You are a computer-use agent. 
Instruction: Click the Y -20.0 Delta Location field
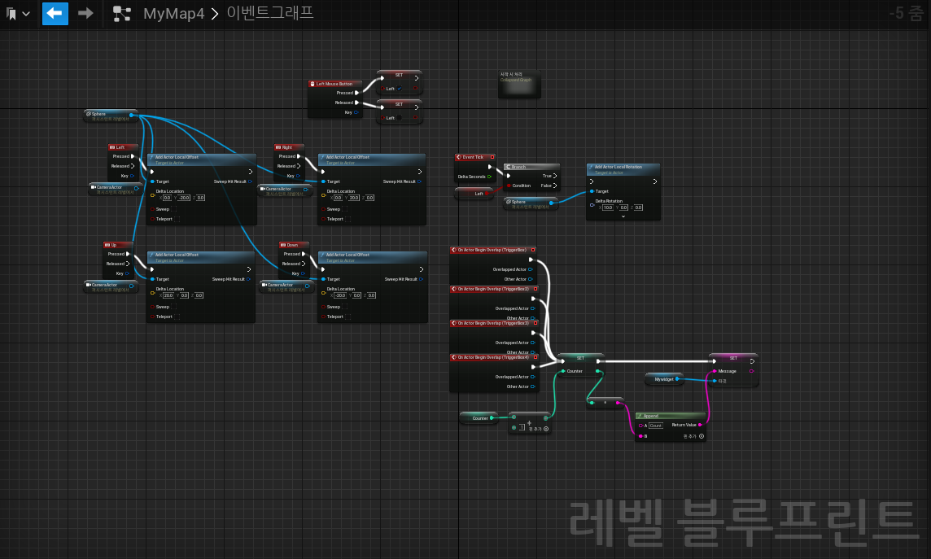pyautogui.click(x=184, y=198)
